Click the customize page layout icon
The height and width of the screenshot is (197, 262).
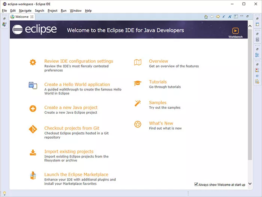click(236, 16)
